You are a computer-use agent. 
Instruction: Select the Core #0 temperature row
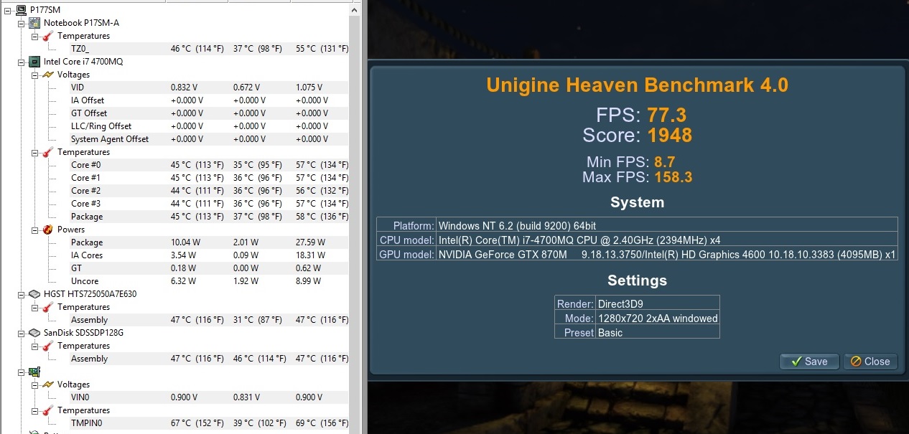[x=208, y=165]
